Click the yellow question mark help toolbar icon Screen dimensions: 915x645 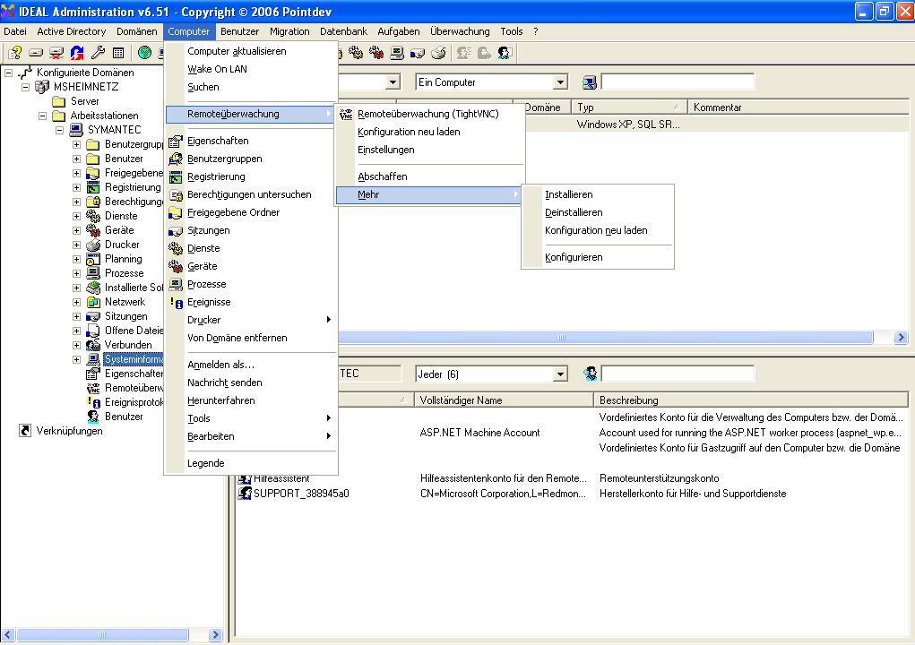(x=15, y=53)
